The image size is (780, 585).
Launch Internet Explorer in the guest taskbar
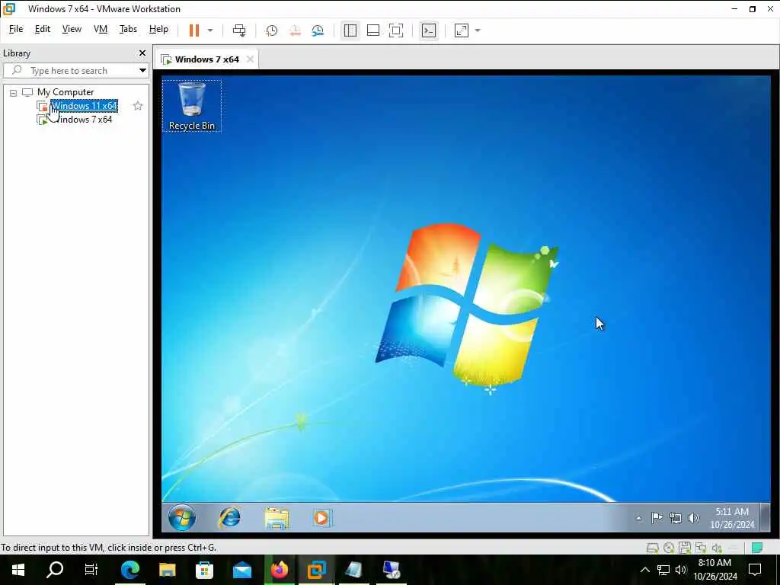coord(230,517)
